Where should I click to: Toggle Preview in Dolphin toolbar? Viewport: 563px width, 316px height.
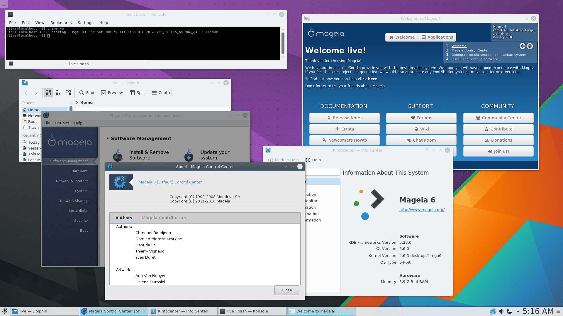tap(112, 93)
